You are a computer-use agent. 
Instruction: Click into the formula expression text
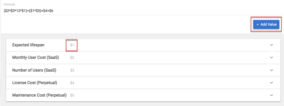click(28, 11)
